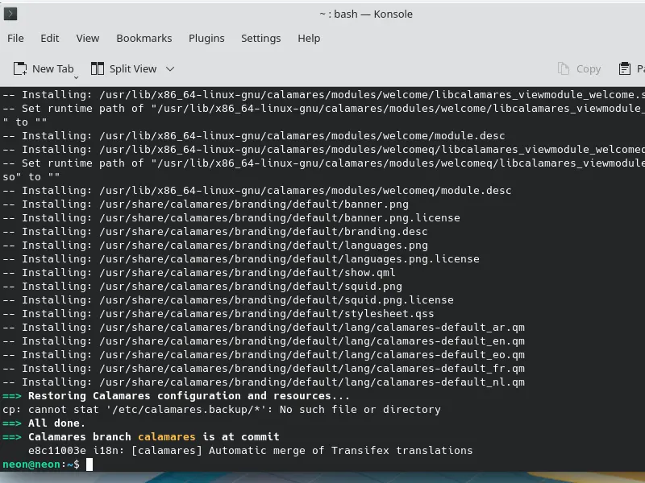Expand the Split View dropdown chevron
Screen dimensions: 645x483
tap(170, 69)
